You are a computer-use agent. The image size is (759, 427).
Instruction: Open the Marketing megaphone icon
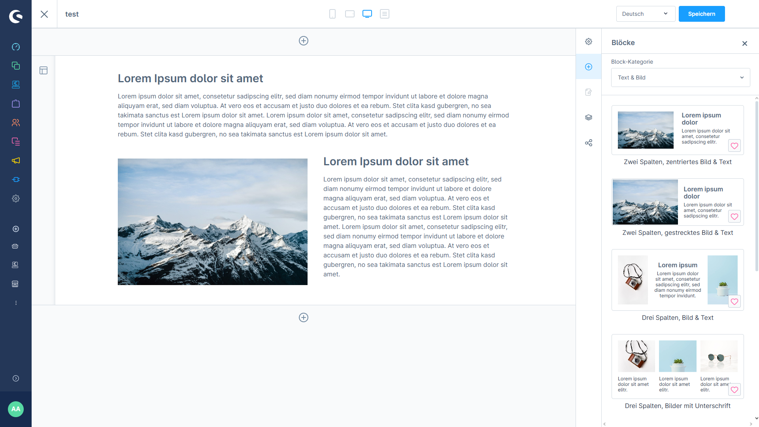point(16,161)
